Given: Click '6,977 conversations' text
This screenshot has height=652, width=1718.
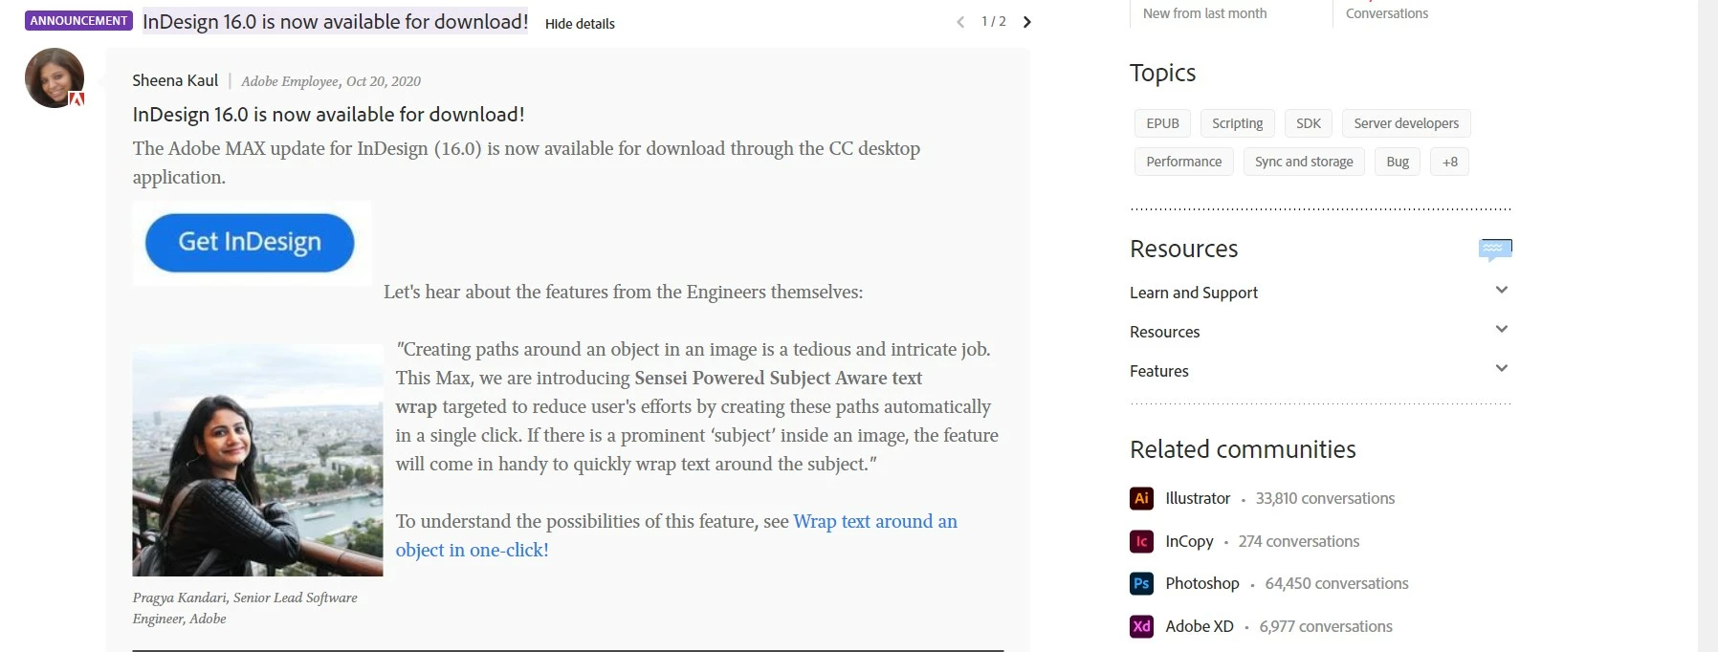Looking at the screenshot, I should 1326,626.
